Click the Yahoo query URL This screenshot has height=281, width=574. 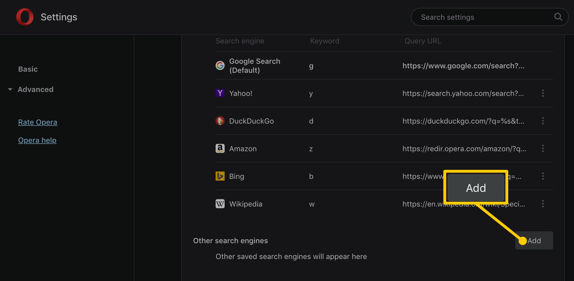tap(463, 93)
